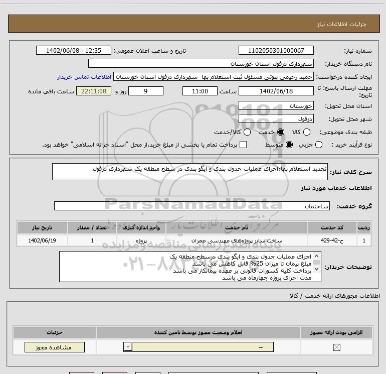Click remaining time countdown 22:11:08
Image resolution: width=386 pixels, height=374 pixels.
click(94, 91)
